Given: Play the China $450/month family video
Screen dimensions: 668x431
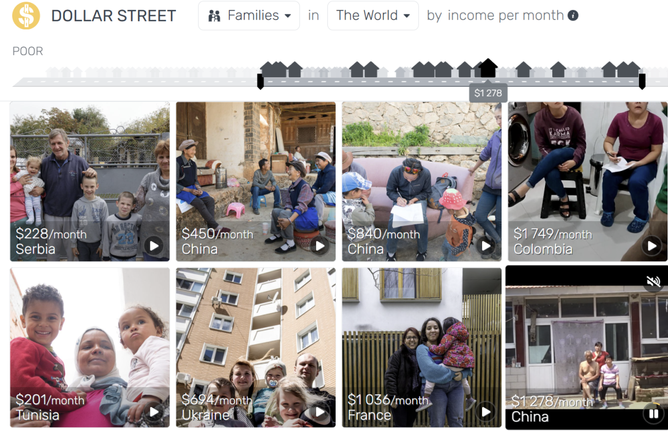Looking at the screenshot, I should (x=320, y=245).
